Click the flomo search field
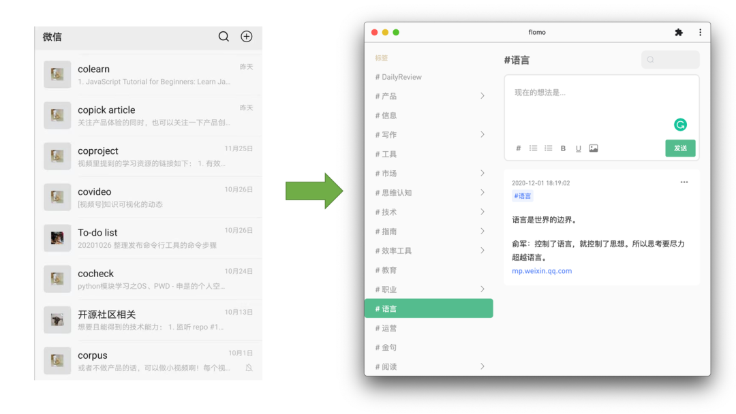This screenshot has height=414, width=736. pyautogui.click(x=671, y=59)
